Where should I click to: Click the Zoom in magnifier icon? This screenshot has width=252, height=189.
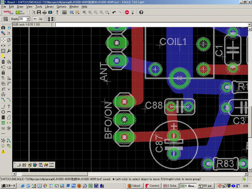coord(90,12)
